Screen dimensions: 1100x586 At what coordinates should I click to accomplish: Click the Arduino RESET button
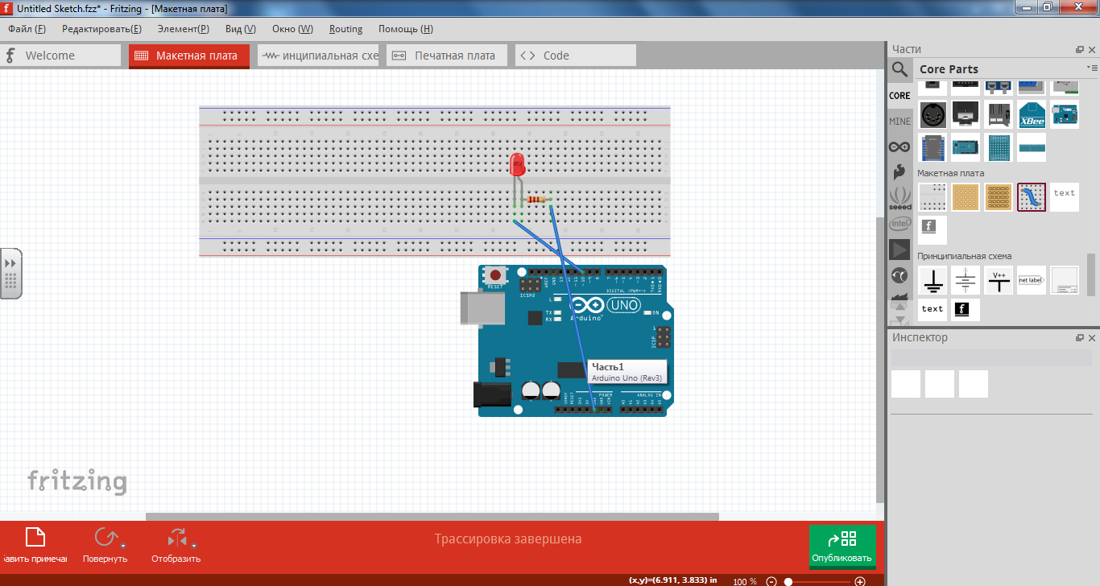click(x=495, y=275)
